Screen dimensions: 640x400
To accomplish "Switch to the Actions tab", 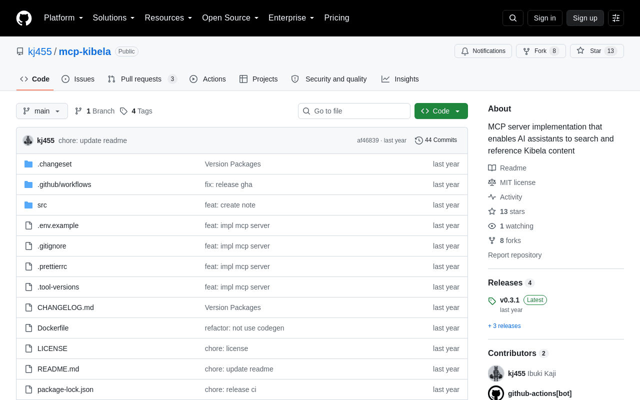I will [207, 79].
